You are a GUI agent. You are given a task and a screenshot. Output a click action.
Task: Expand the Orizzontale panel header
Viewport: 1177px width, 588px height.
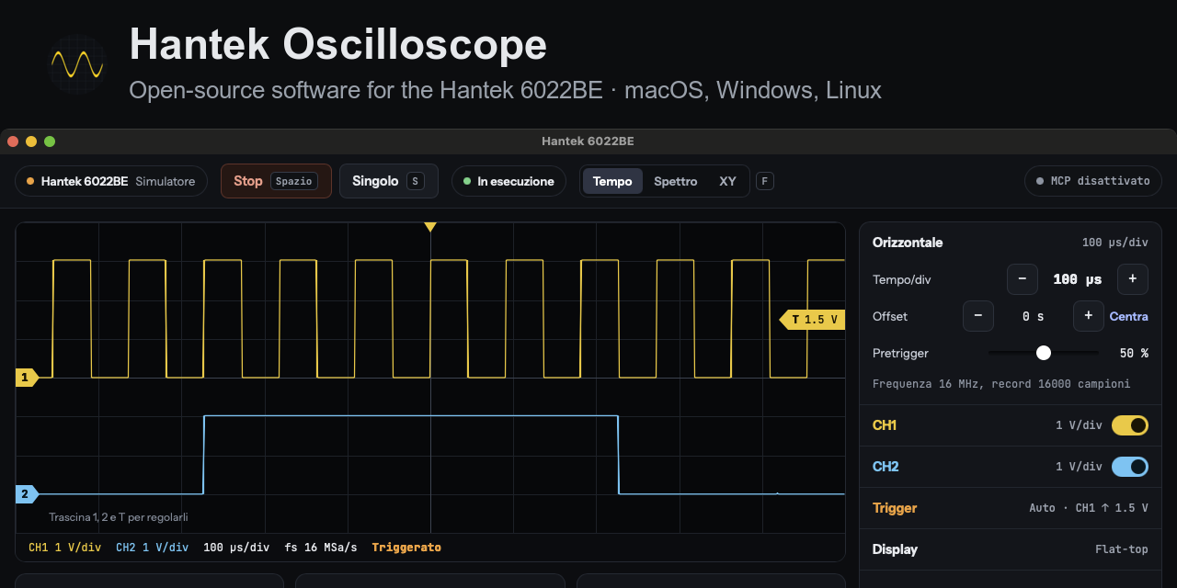1011,243
